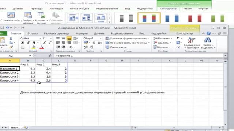Choose first chart layout thumbnail
Viewport: 234px width, 131px height.
(x=73, y=18)
